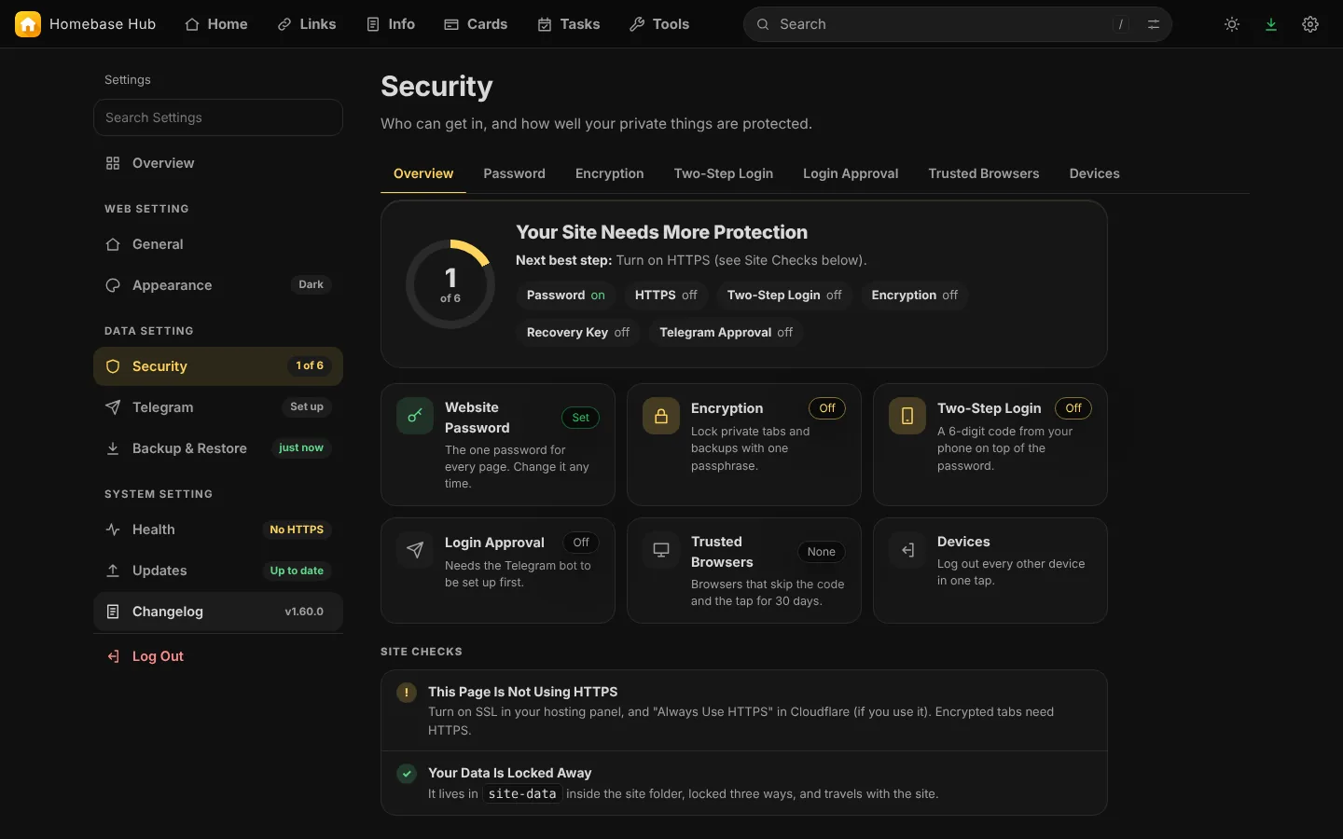Viewport: 1343px width, 839px height.
Task: Click the Devices card title
Action: click(963, 542)
